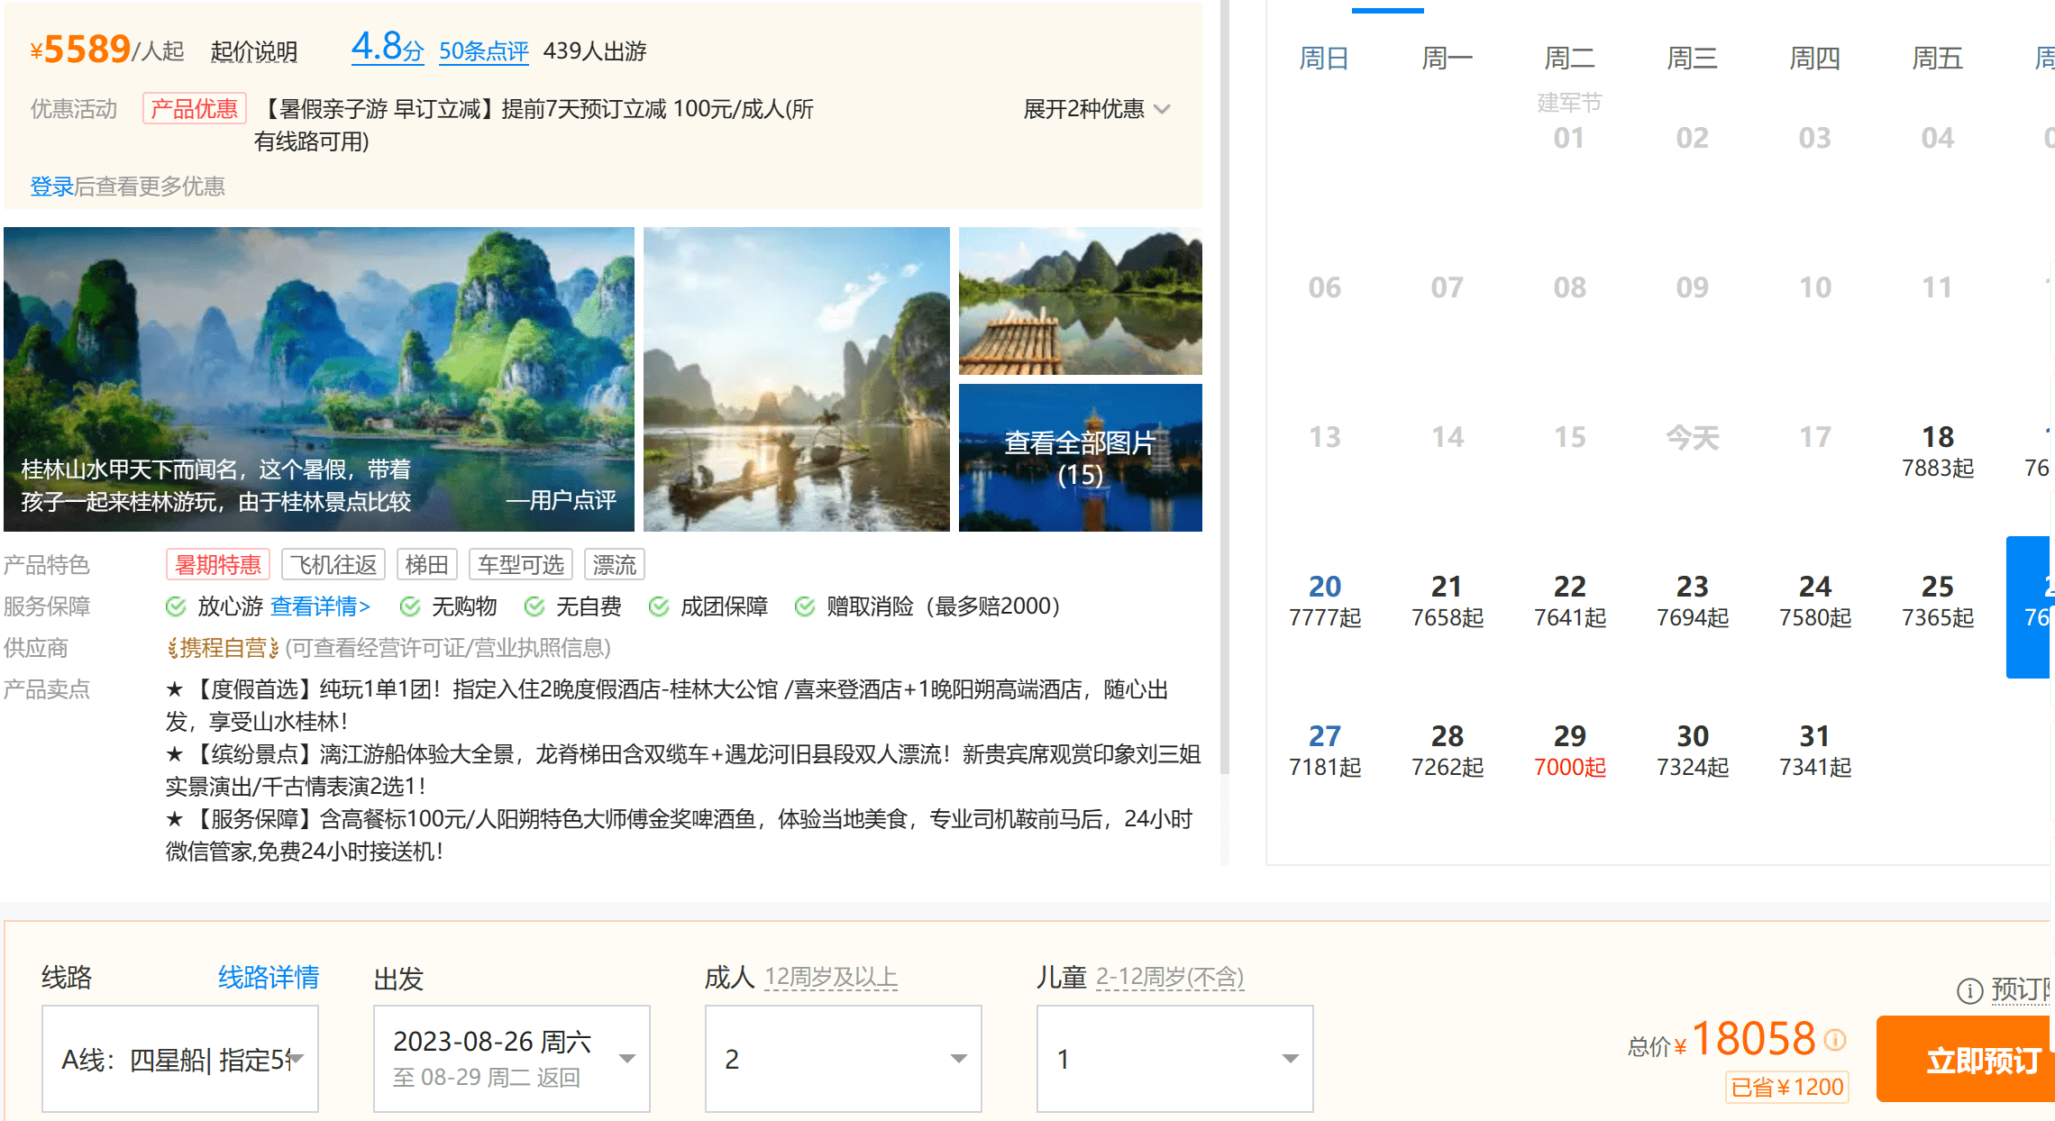Expand the 展开2种优惠 discounts chevron
The image size is (2055, 1121).
coord(1163,109)
